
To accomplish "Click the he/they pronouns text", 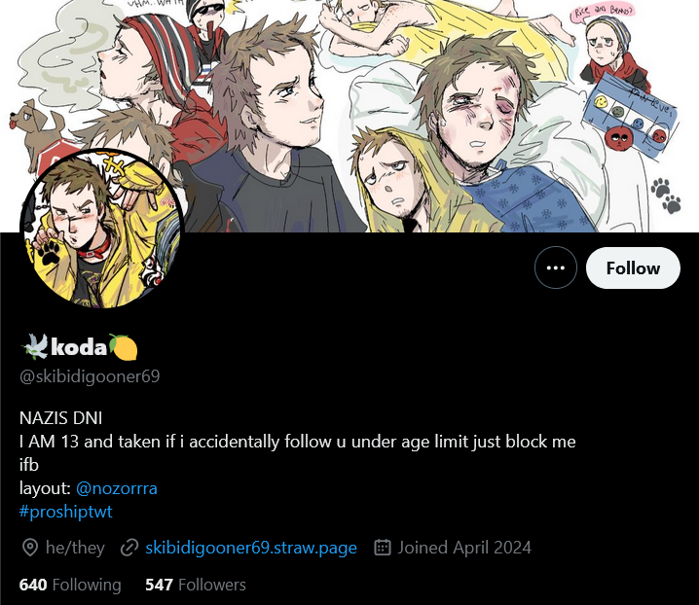I will [x=75, y=548].
